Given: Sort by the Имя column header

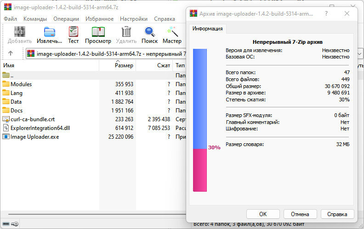Looking at the screenshot, I should click(50, 65).
